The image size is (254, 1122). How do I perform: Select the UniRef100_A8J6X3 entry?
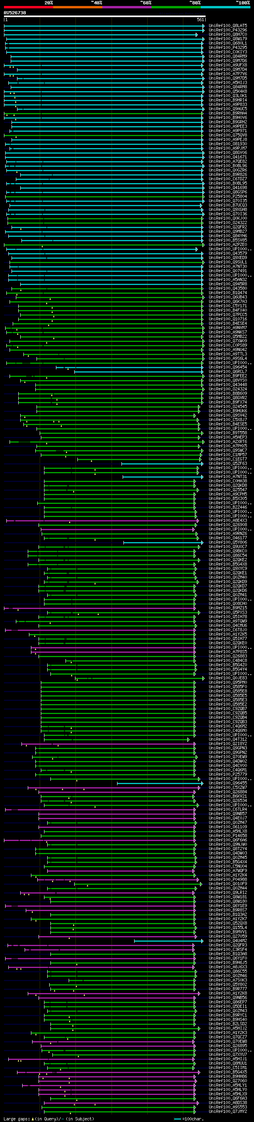point(228,967)
